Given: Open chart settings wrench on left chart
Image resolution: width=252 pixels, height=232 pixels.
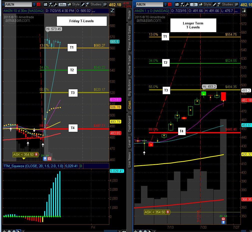Looking at the screenshot, I should coord(55,4).
